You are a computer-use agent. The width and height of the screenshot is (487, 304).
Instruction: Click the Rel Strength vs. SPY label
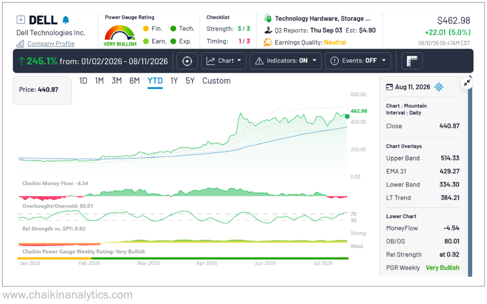tap(54, 229)
